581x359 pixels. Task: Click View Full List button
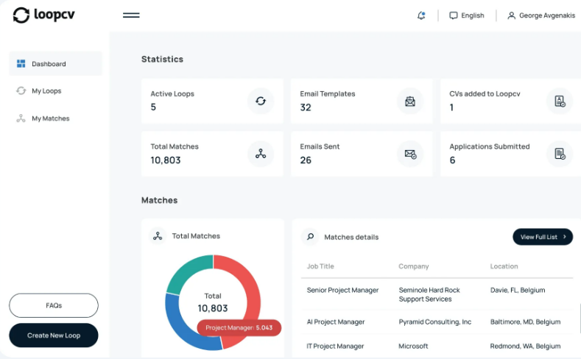tap(543, 237)
